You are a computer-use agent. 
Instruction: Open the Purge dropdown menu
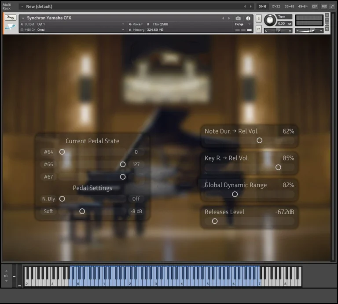(243, 24)
